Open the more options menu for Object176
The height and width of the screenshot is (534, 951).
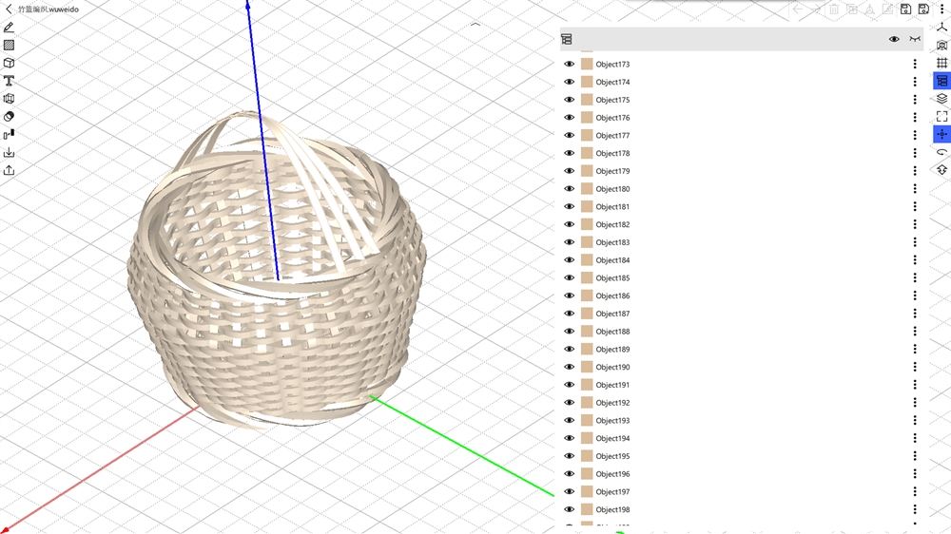click(915, 118)
